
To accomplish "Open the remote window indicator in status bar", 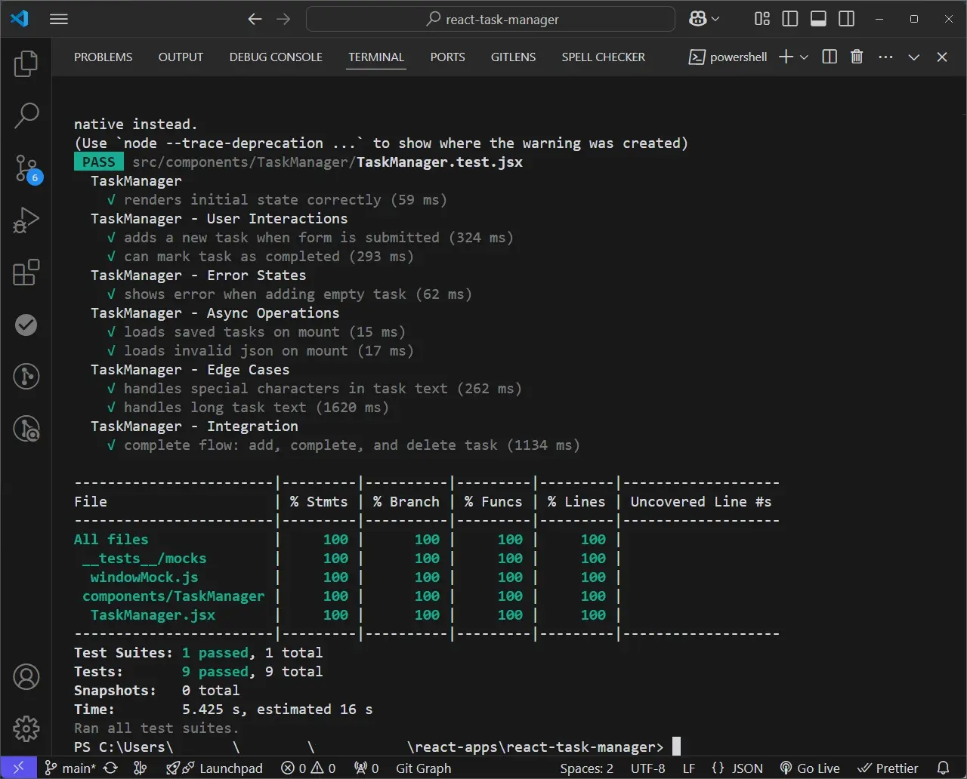I will [19, 768].
